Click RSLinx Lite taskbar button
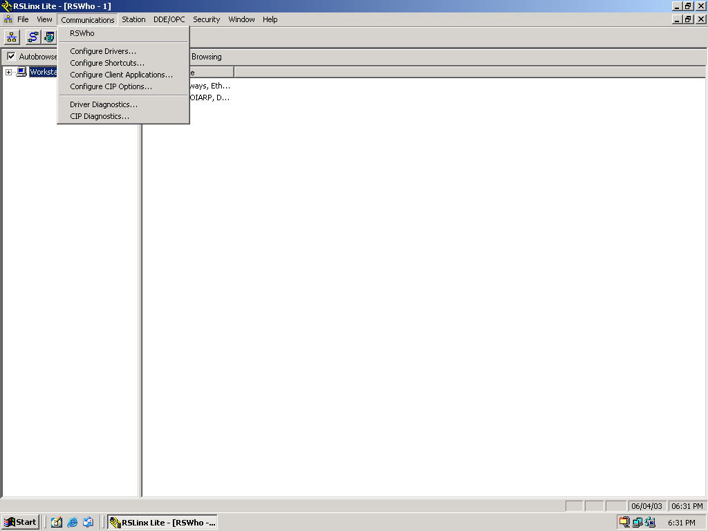 pos(163,523)
